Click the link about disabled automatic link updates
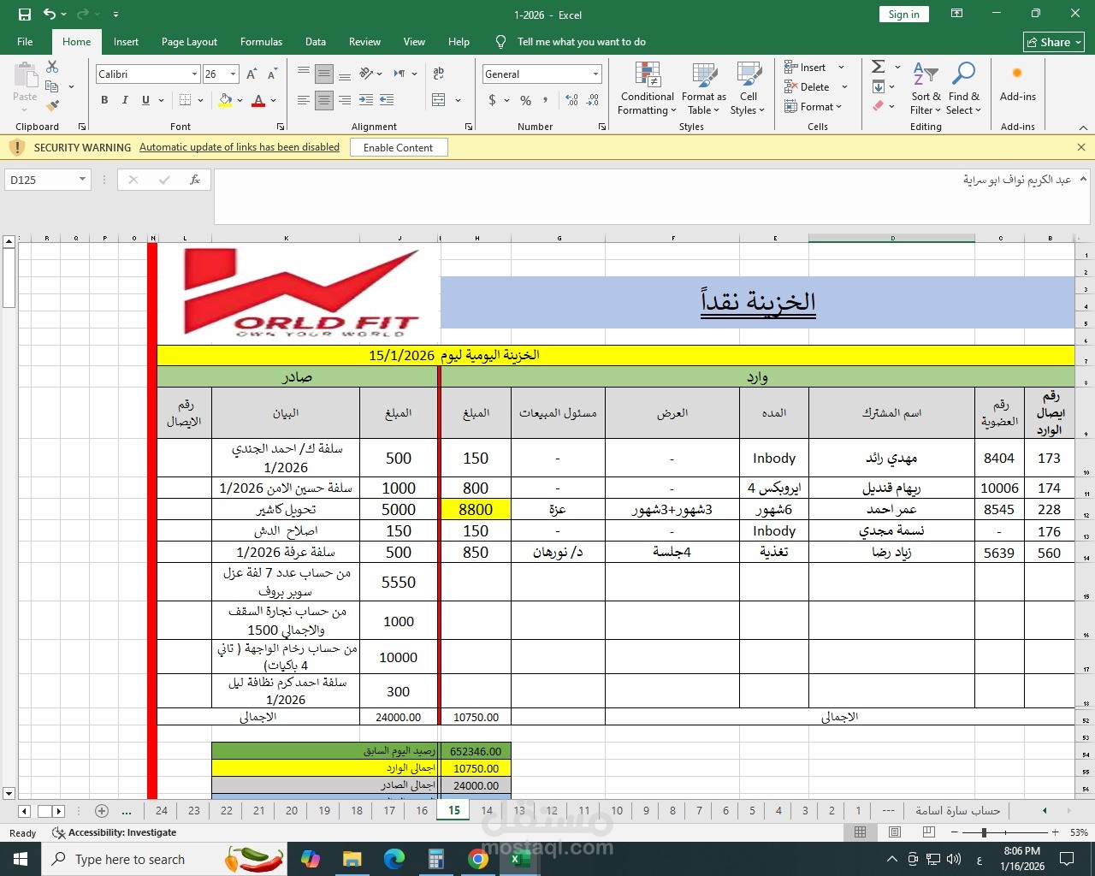 click(x=240, y=147)
